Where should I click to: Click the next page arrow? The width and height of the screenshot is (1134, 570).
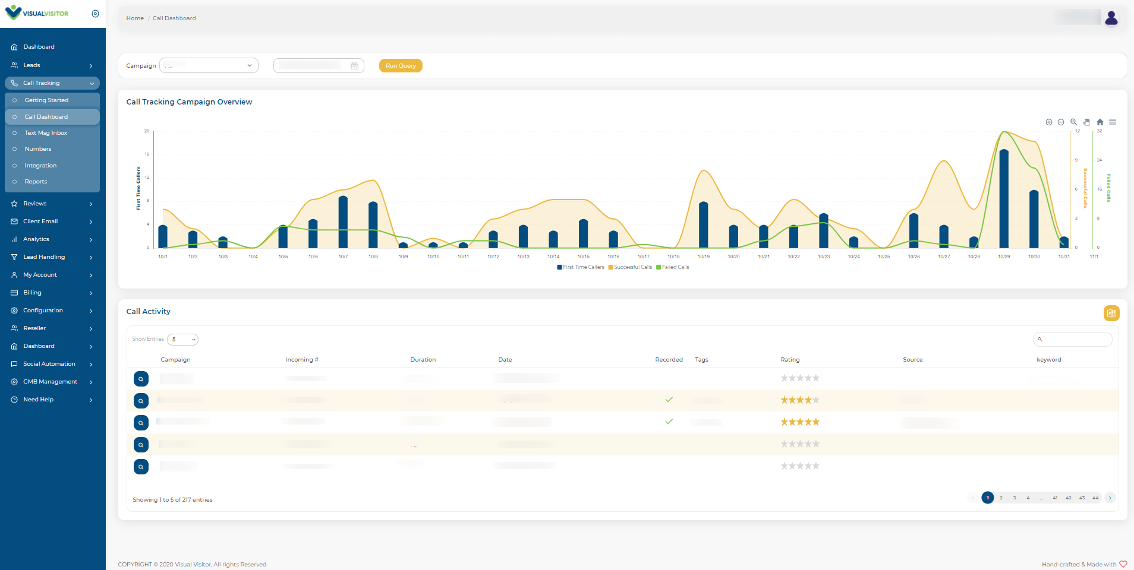click(1110, 498)
